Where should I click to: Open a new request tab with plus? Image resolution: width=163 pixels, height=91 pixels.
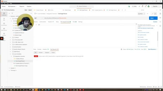pos(122,10)
